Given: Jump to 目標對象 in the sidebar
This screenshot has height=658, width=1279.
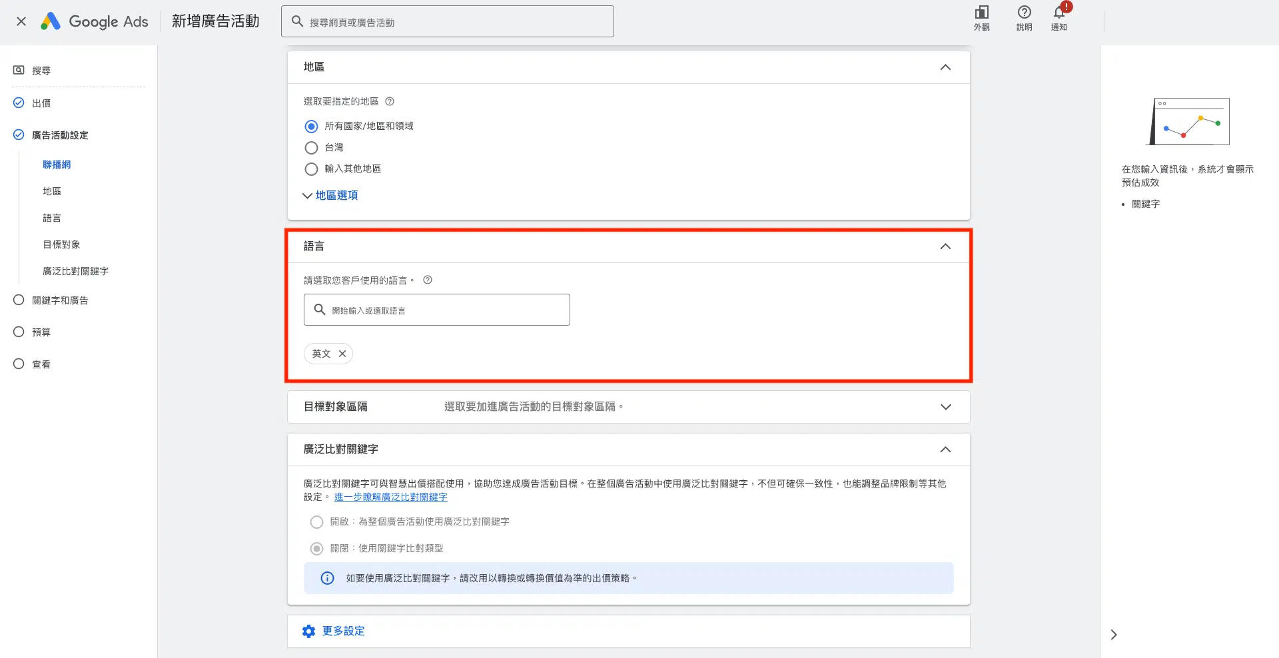Looking at the screenshot, I should pyautogui.click(x=61, y=244).
